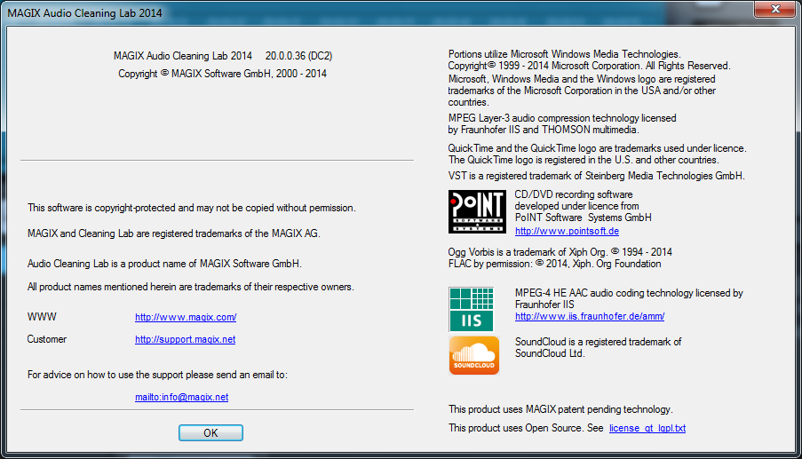The height and width of the screenshot is (459, 802).
Task: Click the PoINT Software Systems logo
Action: 477,211
